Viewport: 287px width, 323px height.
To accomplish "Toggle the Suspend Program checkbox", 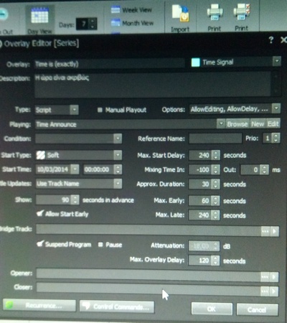I will pyautogui.click(x=40, y=243).
